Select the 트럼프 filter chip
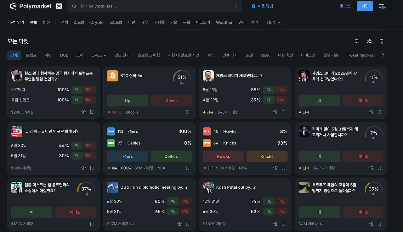Screen dimensions: 403x232 [x=31, y=55]
